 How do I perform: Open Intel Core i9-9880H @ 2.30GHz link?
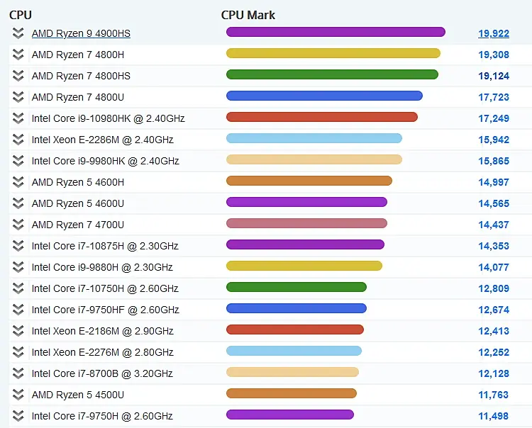coord(102,267)
